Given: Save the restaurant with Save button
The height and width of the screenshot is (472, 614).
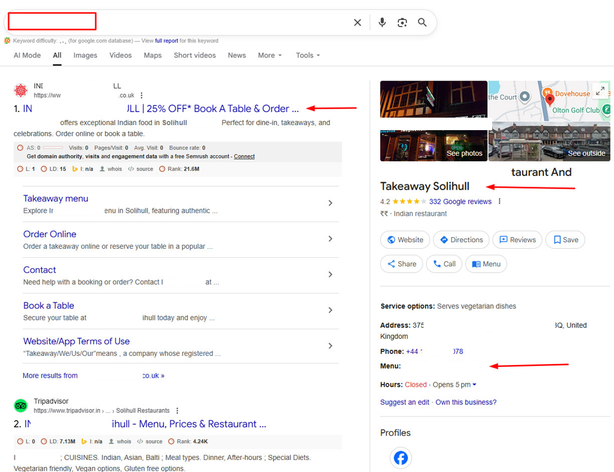Looking at the screenshot, I should pyautogui.click(x=565, y=240).
